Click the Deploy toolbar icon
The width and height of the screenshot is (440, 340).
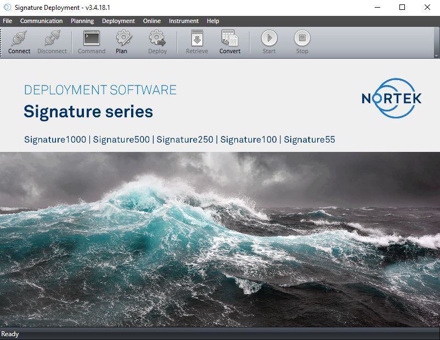point(157,38)
